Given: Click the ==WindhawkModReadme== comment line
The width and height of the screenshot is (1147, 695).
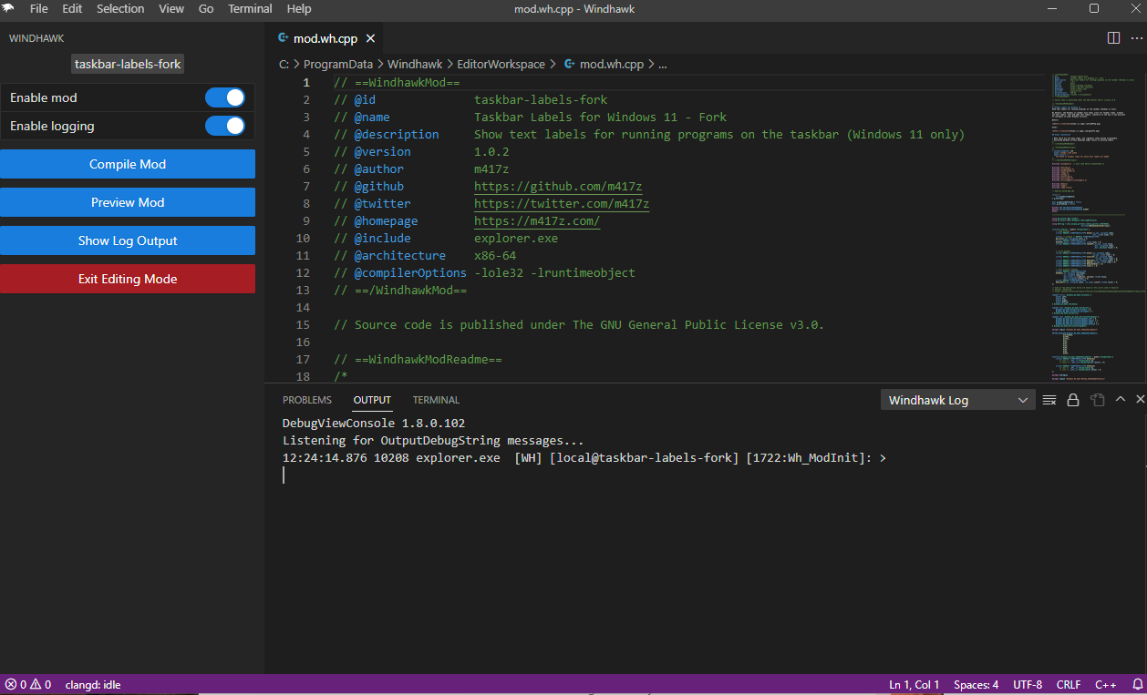Looking at the screenshot, I should pyautogui.click(x=418, y=360).
